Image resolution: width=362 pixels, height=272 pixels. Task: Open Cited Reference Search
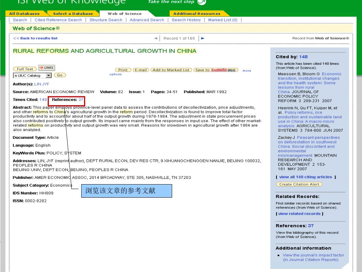58,20
